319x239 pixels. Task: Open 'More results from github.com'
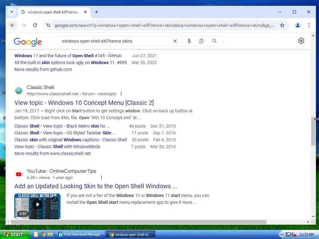[43, 69]
